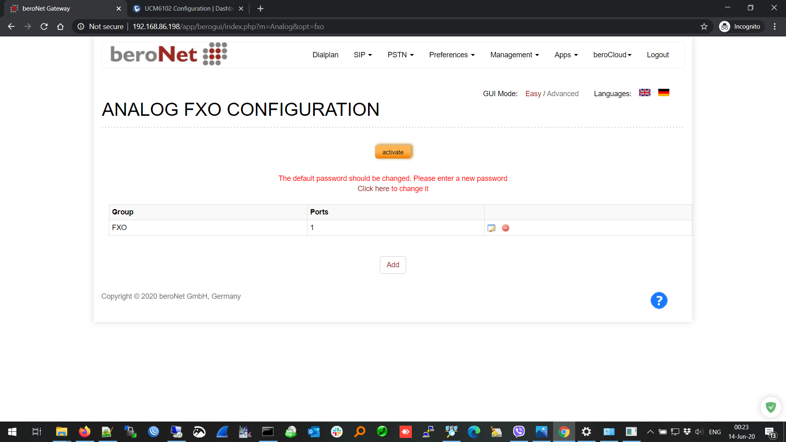The height and width of the screenshot is (442, 786).
Task: Expand the PSTN dropdown menu
Action: (400, 55)
